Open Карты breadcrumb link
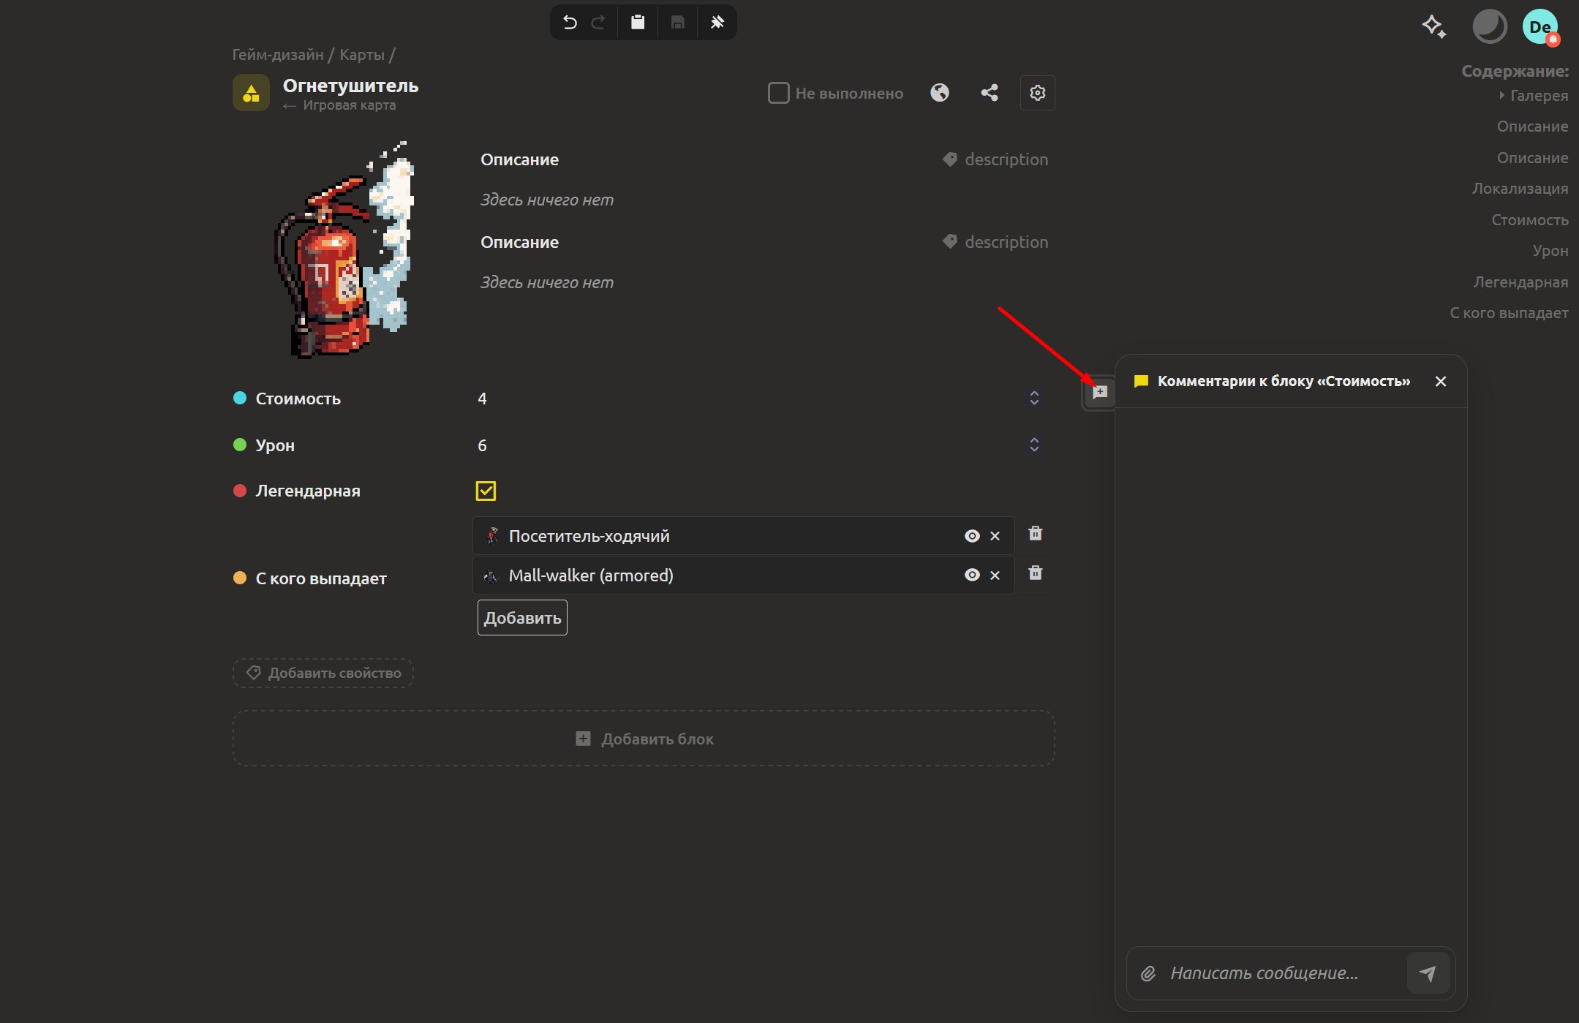This screenshot has height=1023, width=1579. [362, 55]
